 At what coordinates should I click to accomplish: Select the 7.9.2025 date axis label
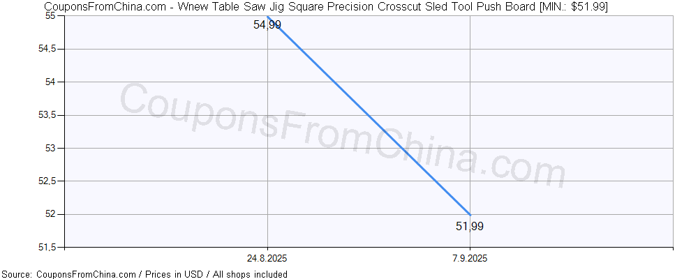point(470,259)
